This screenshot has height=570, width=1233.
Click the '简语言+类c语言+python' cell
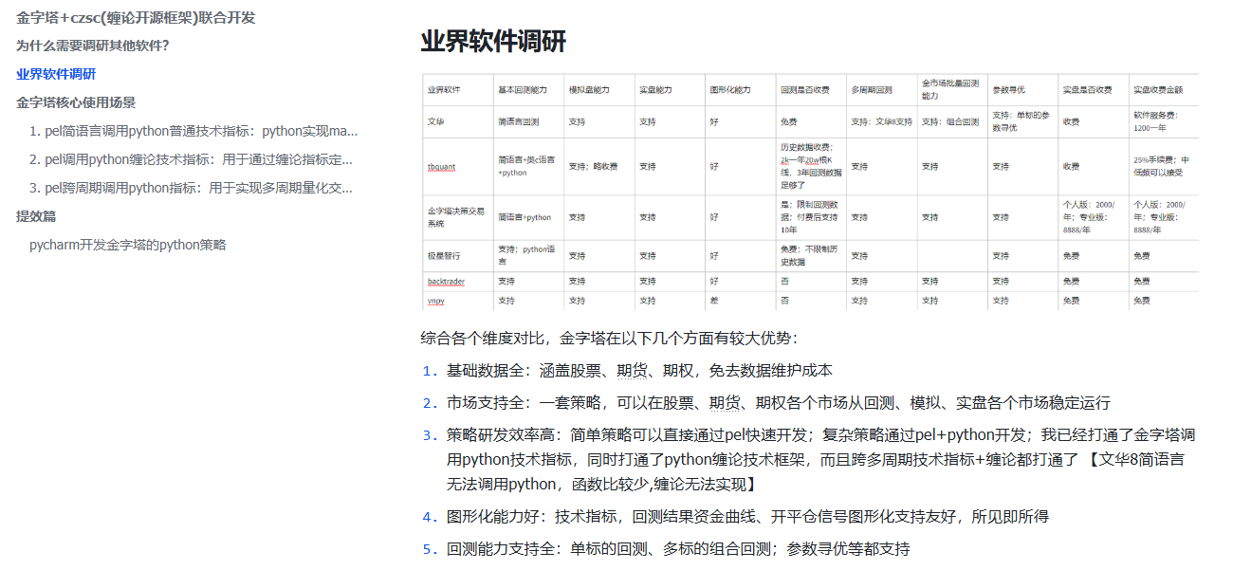[x=528, y=167]
